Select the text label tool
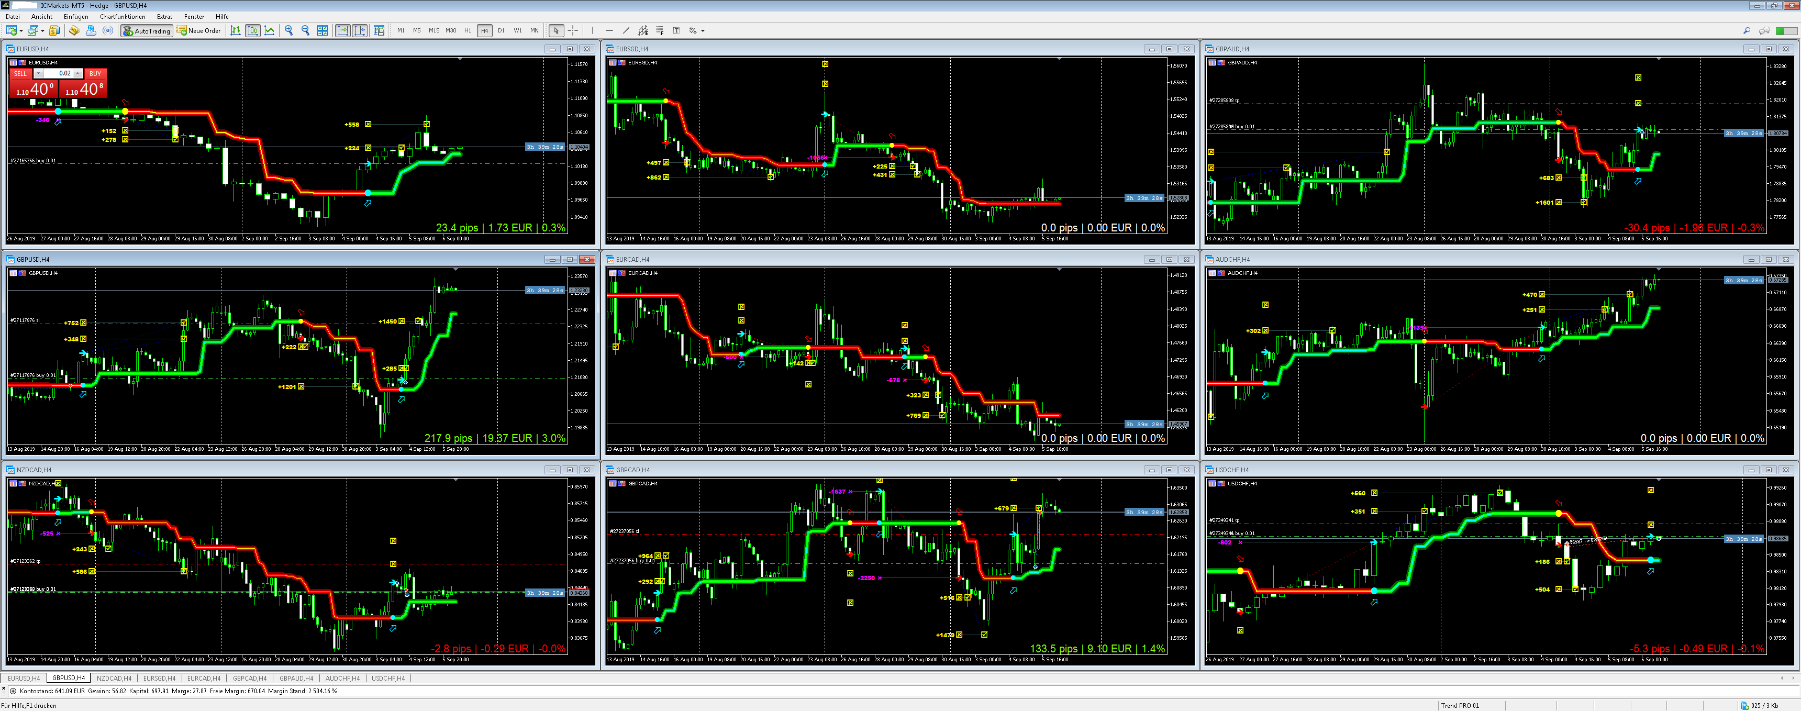The height and width of the screenshot is (711, 1801). coord(677,31)
